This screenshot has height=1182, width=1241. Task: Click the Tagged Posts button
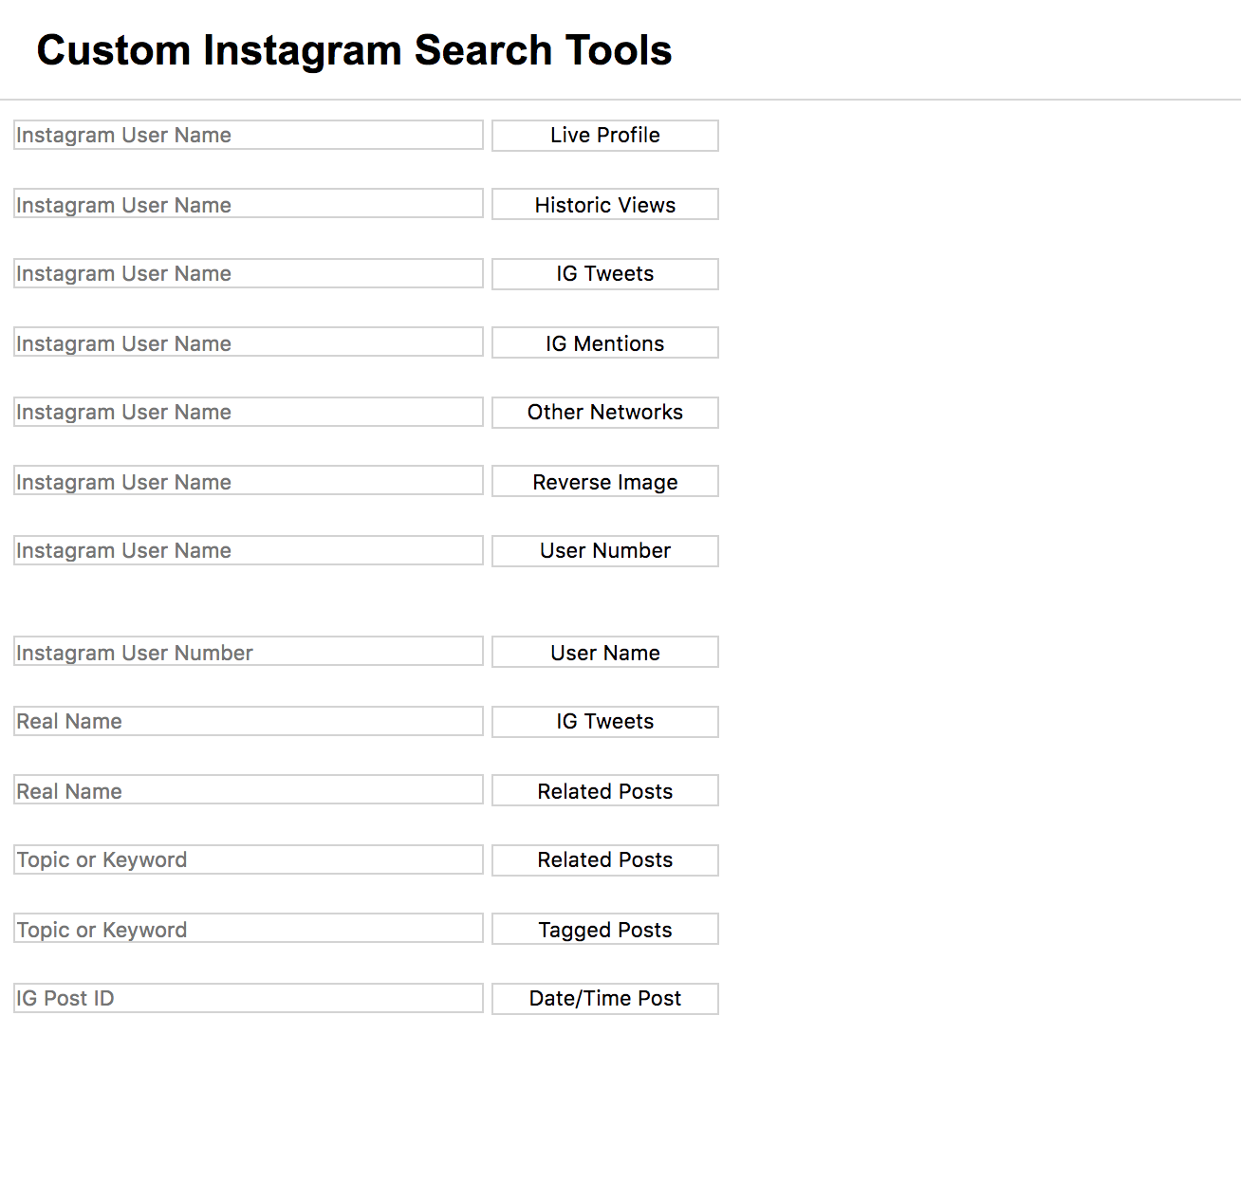pyautogui.click(x=604, y=930)
